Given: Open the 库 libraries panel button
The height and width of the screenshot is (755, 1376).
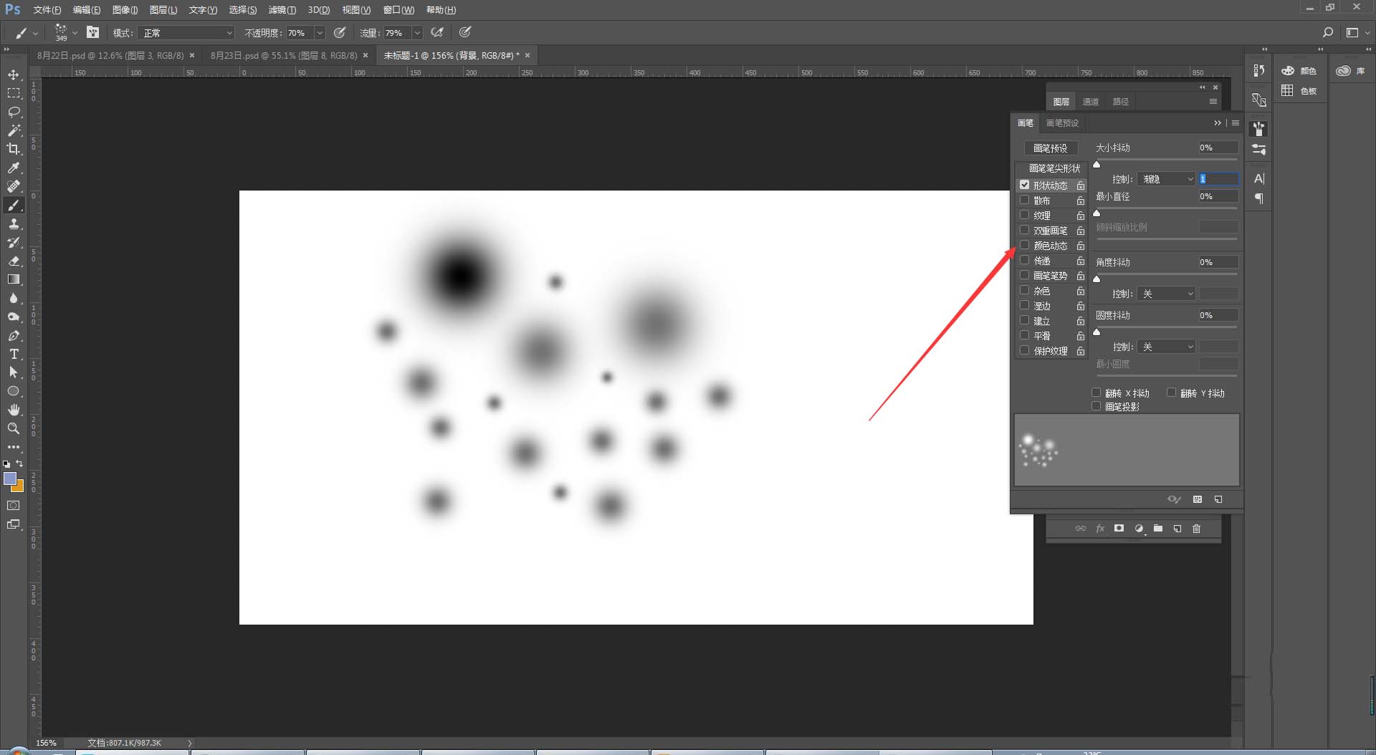Looking at the screenshot, I should (x=1352, y=71).
